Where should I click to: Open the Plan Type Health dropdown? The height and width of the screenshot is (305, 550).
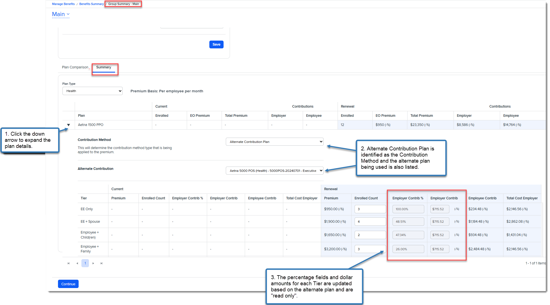(x=92, y=91)
